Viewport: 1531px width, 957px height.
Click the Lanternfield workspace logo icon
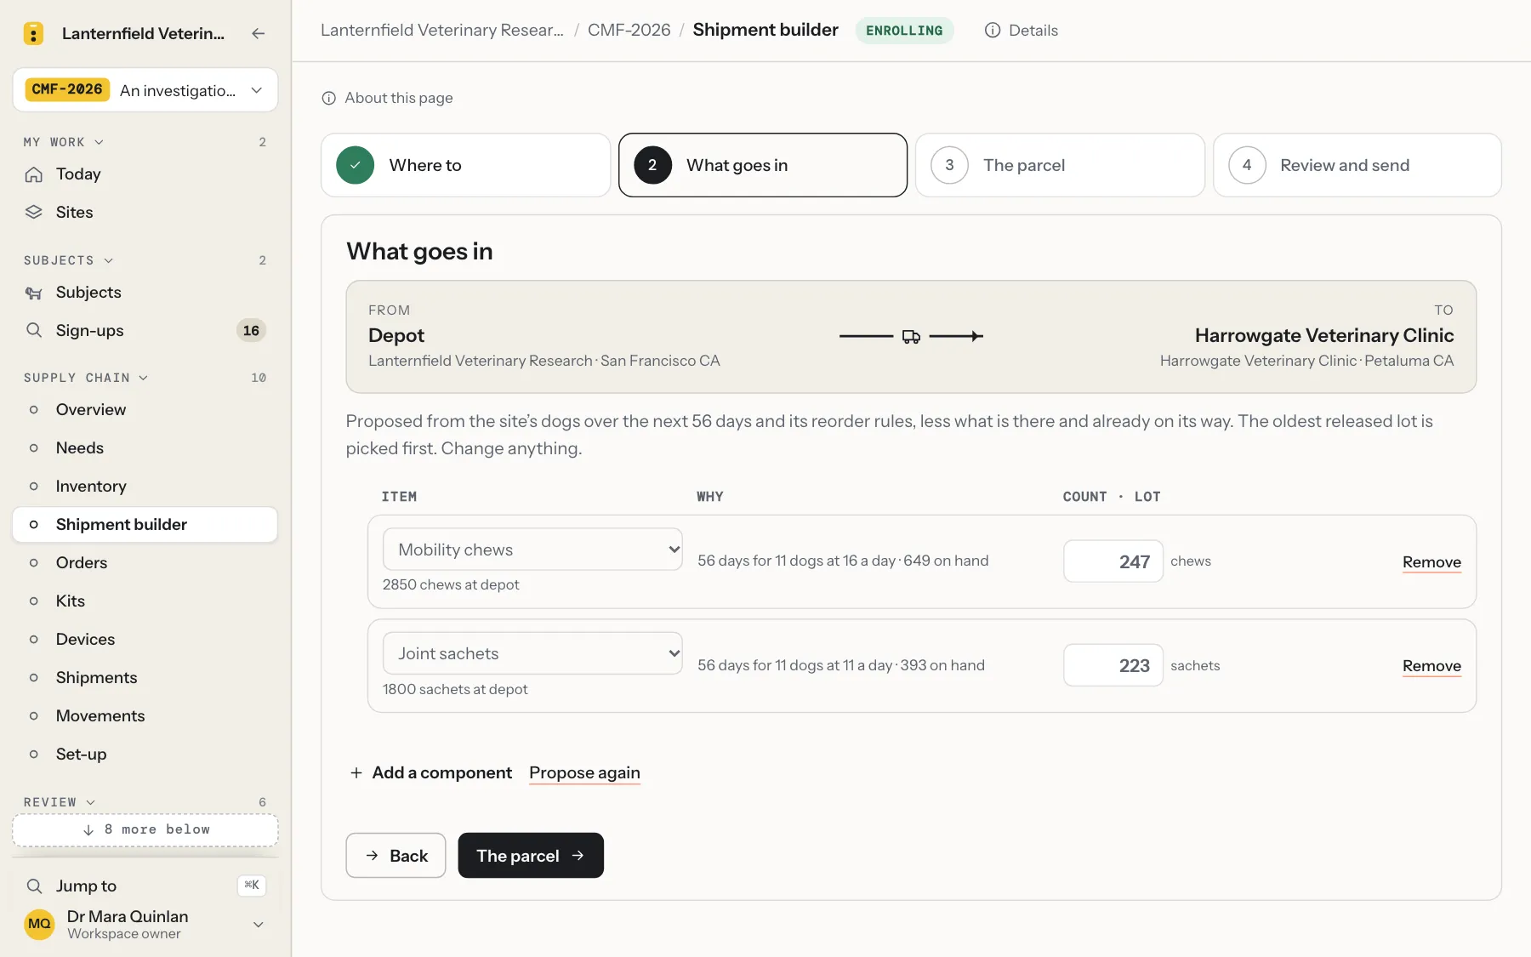coord(33,33)
